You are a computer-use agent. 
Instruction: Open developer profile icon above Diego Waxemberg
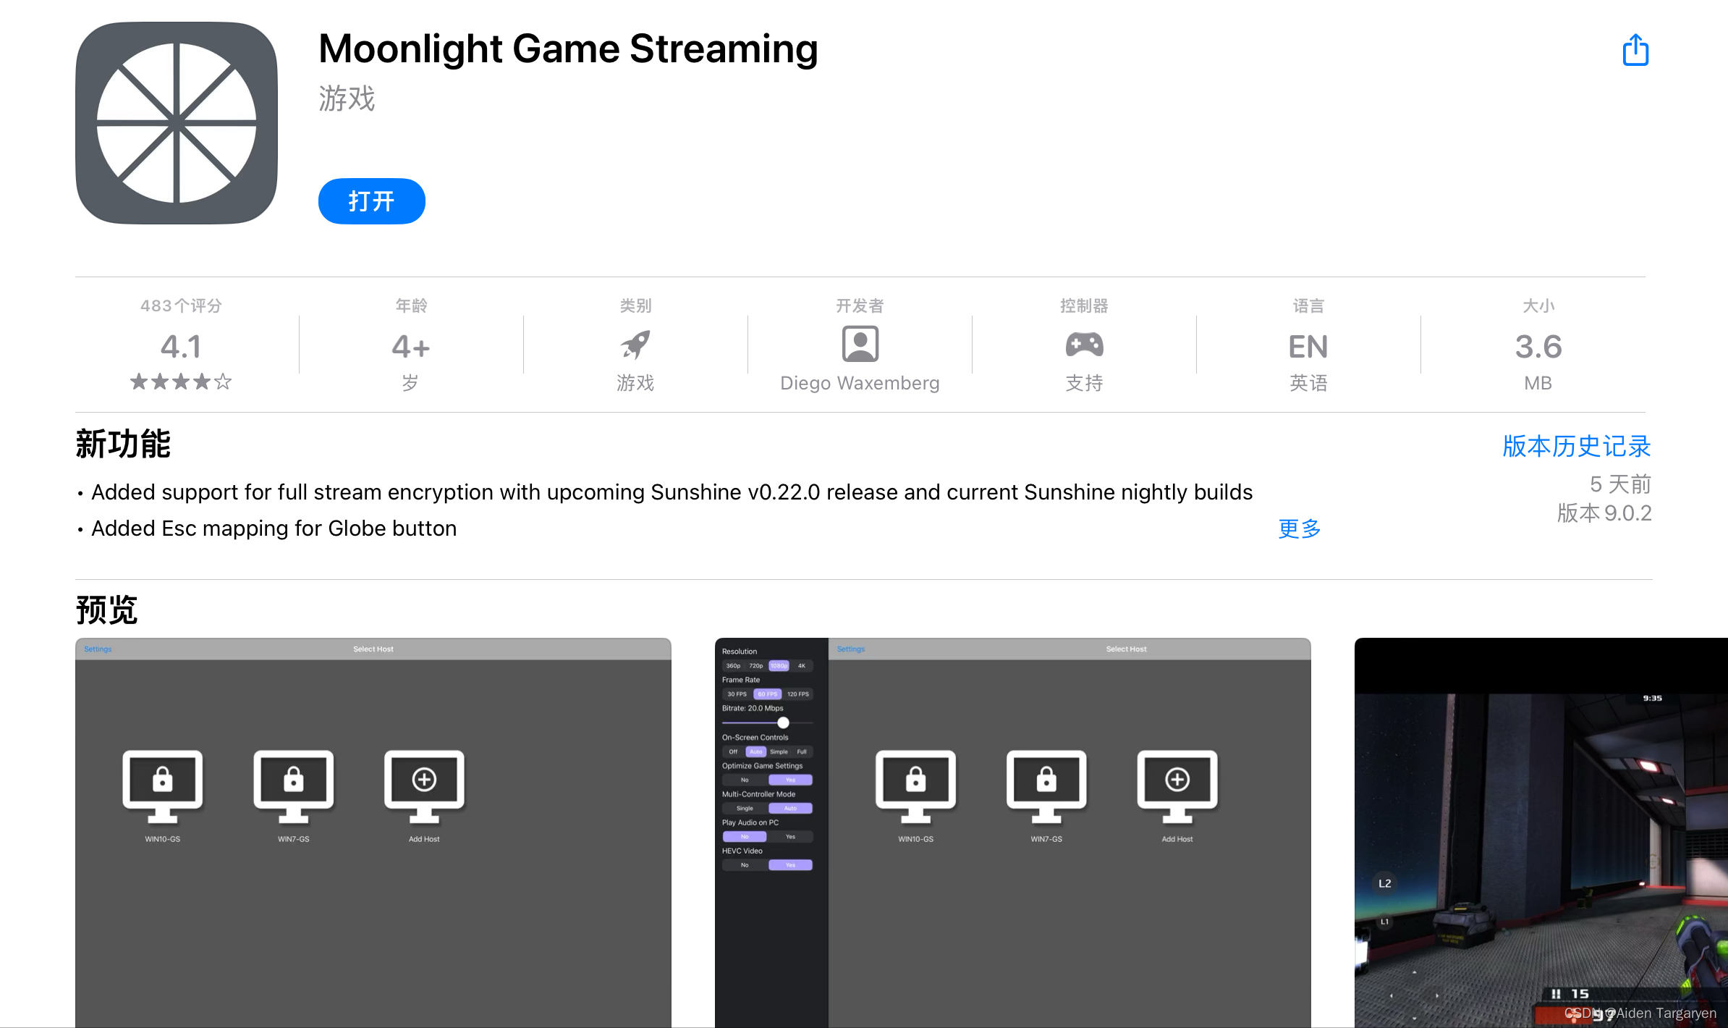[x=860, y=344]
